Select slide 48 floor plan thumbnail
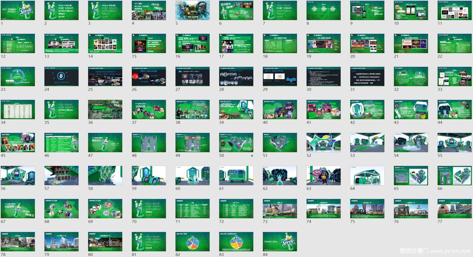Viewport: 473px width, 257px height. (x=149, y=143)
